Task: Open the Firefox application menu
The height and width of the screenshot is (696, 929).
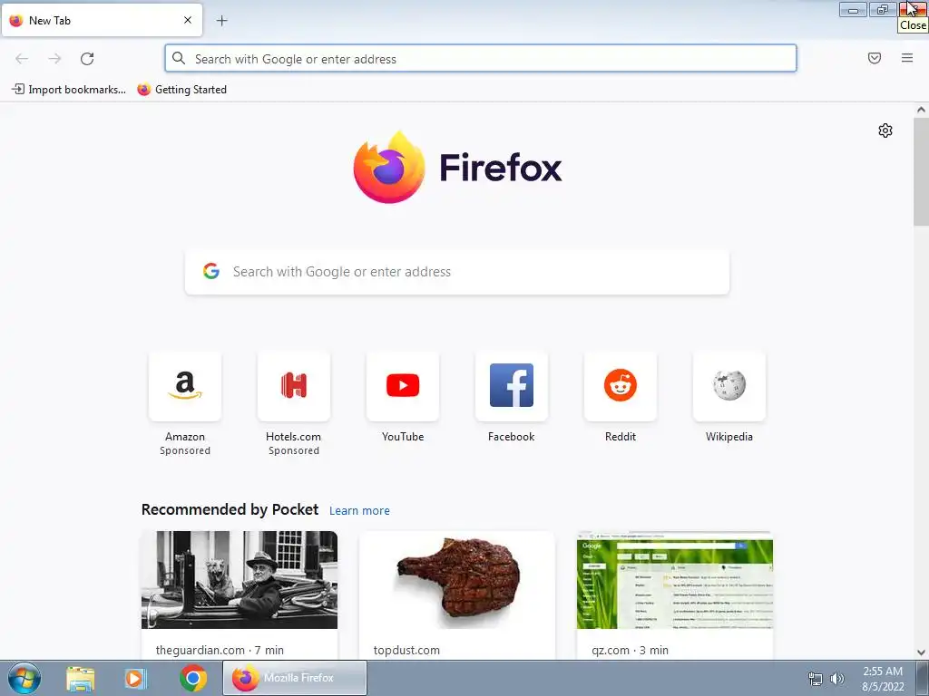Action: click(907, 58)
